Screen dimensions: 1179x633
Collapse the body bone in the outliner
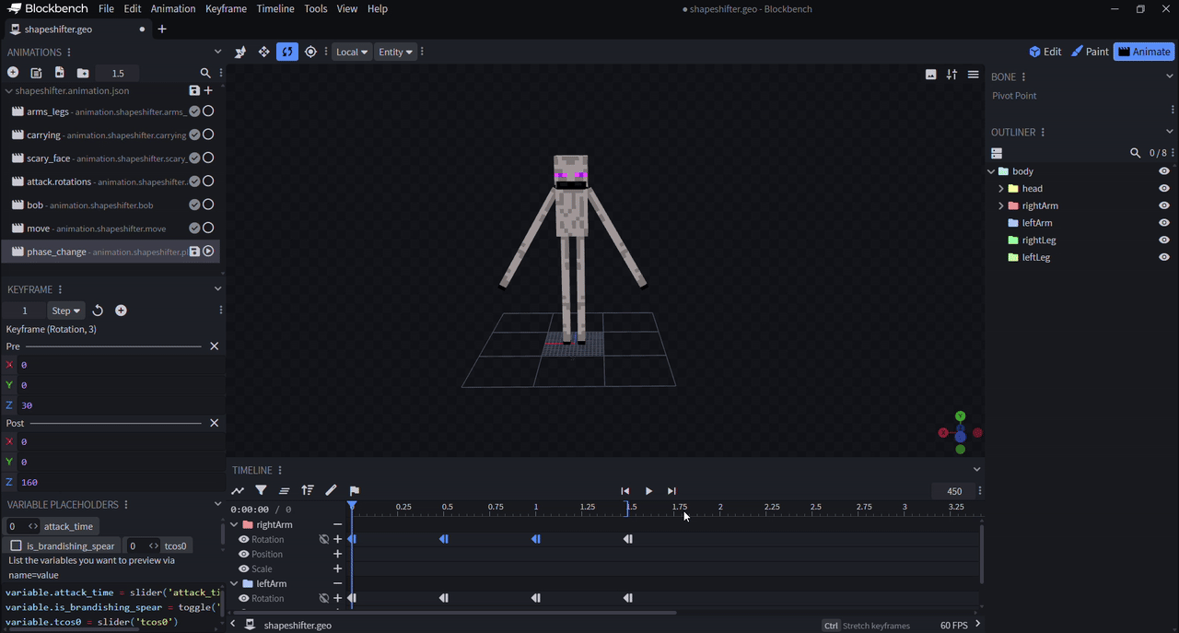tap(991, 171)
